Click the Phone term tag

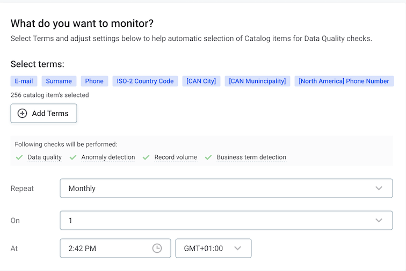(94, 81)
